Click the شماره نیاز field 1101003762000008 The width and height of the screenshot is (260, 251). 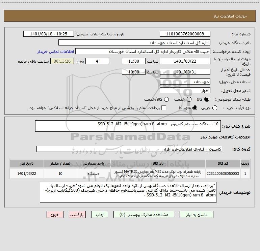coord(185,34)
